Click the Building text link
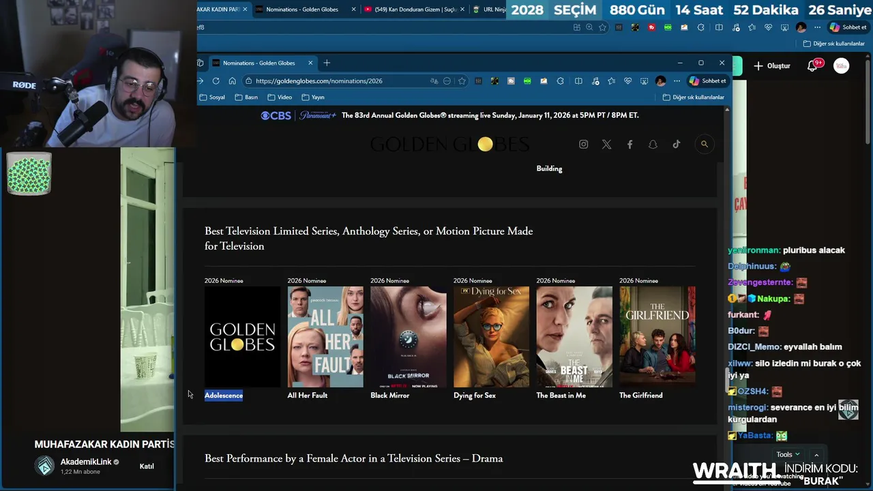The image size is (873, 491). 549,168
